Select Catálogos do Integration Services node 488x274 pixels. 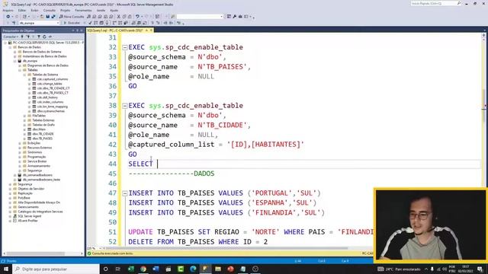[x=40, y=212]
